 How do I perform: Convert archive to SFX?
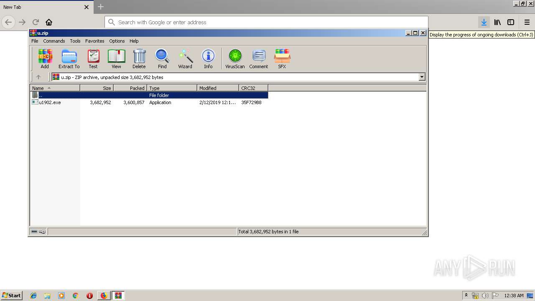point(282,59)
